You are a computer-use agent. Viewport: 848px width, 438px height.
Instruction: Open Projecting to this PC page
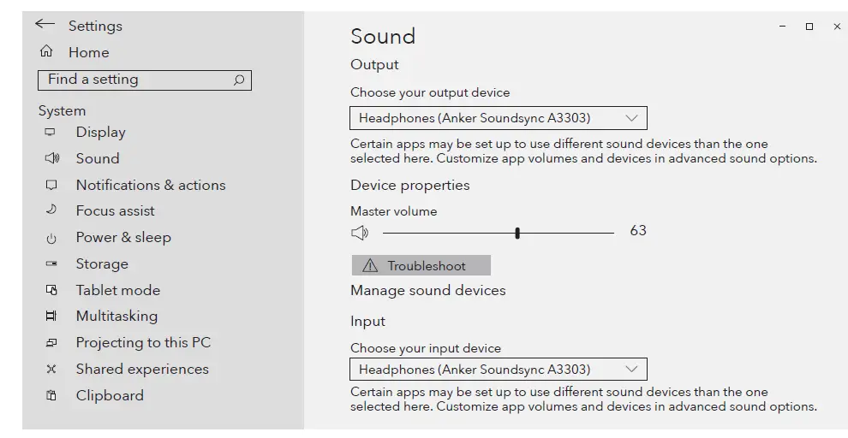coord(143,342)
